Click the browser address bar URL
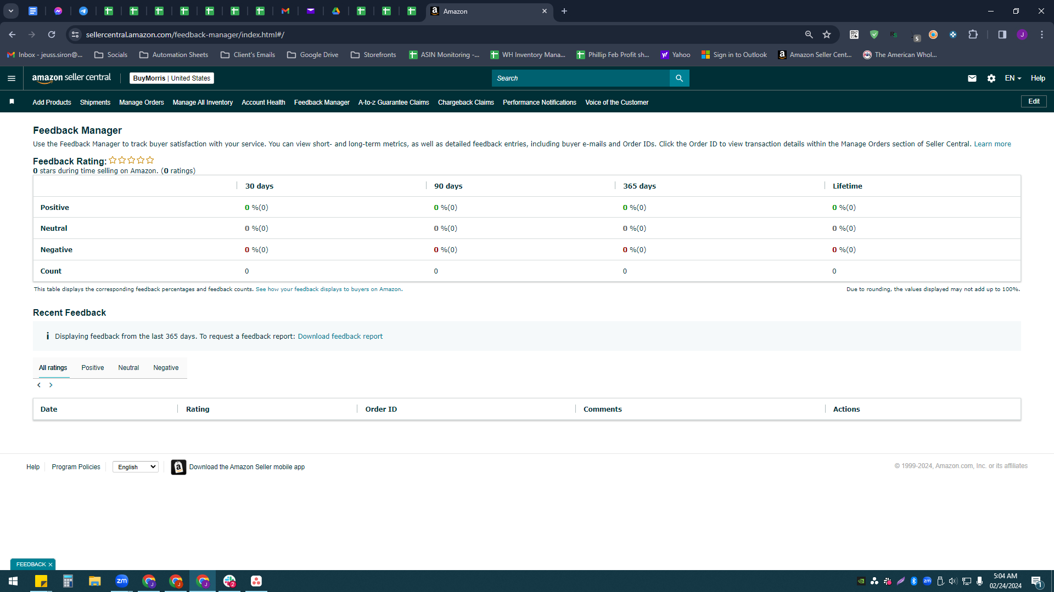 click(x=185, y=35)
